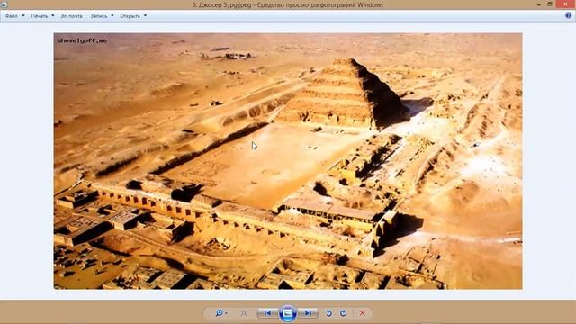Click the actual size button

pos(244,313)
